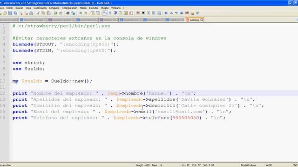Open the Ejecutar menu
This screenshot has width=298, height=167.
94,8
